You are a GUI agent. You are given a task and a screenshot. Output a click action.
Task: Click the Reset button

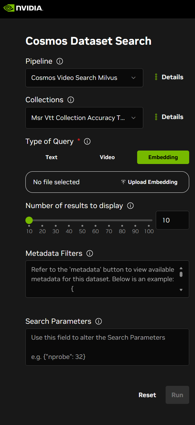pyautogui.click(x=147, y=395)
